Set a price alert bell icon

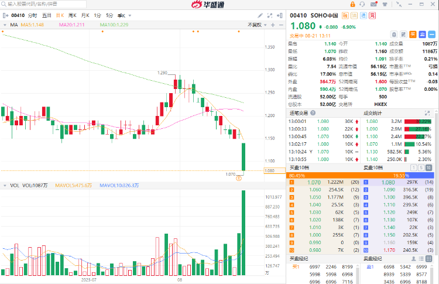pyautogui.click(x=394, y=35)
